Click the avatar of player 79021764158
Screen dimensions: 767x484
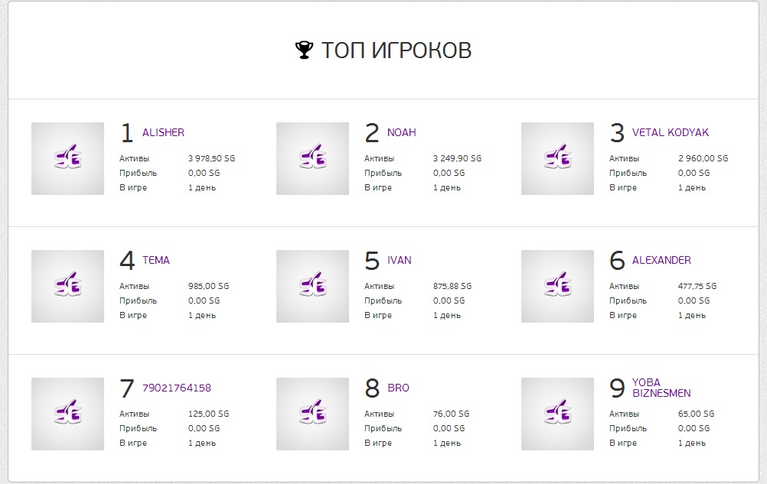67,414
